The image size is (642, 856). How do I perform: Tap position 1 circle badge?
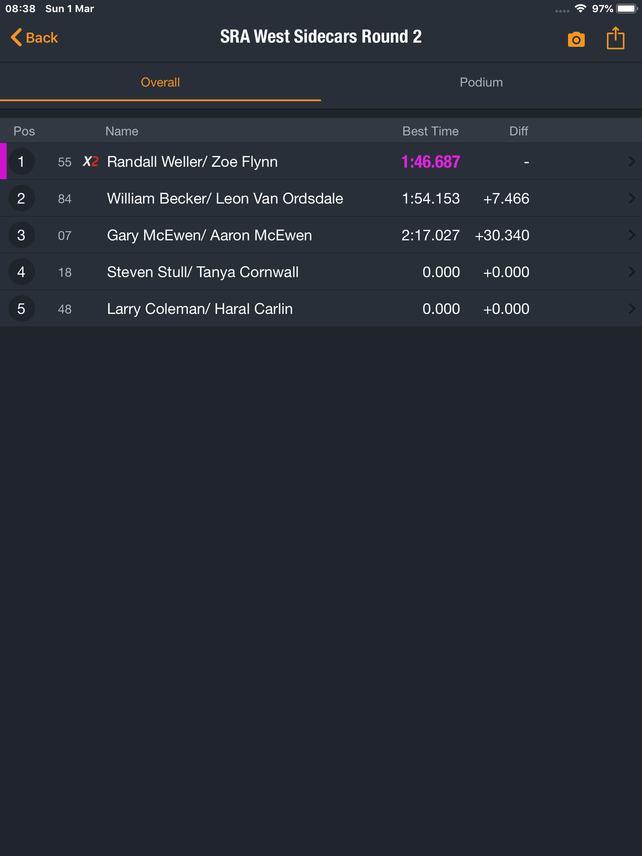coord(21,162)
